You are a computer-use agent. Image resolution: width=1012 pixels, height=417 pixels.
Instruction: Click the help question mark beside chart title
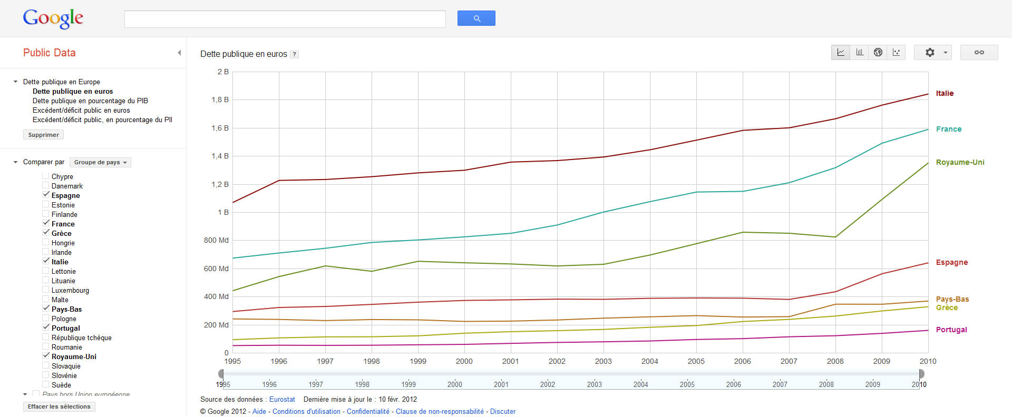coord(295,54)
